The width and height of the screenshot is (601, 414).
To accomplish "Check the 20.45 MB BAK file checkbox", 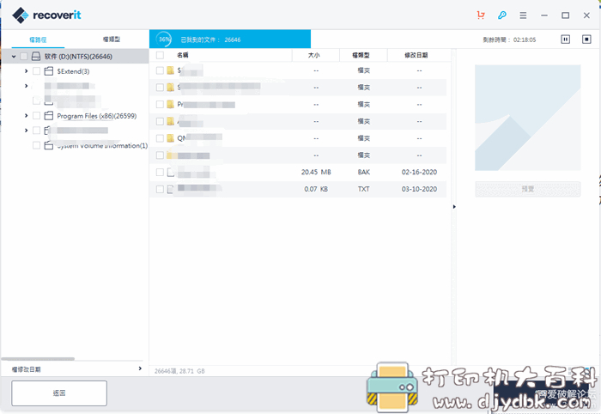I will [x=160, y=172].
